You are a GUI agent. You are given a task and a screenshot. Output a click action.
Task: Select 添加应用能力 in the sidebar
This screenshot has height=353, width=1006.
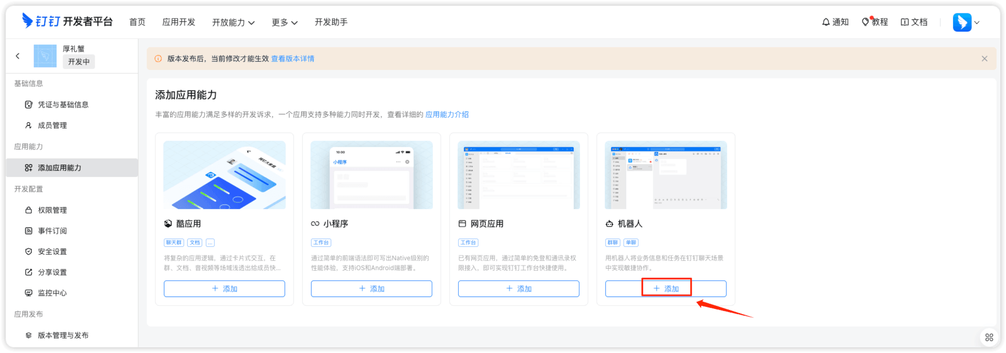tap(72, 168)
